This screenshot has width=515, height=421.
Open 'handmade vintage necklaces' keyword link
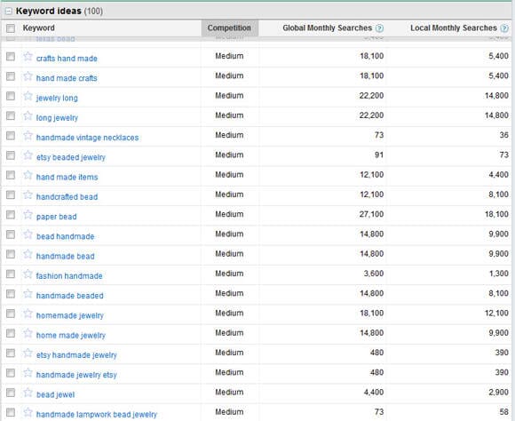tap(87, 138)
